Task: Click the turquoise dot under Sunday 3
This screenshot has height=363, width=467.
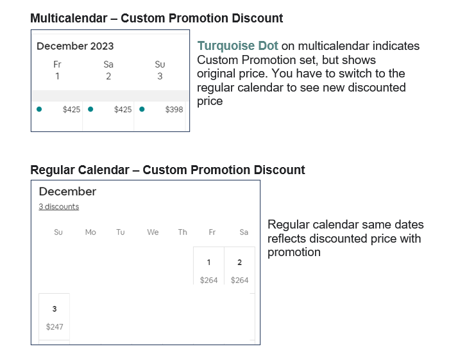Action: point(142,109)
